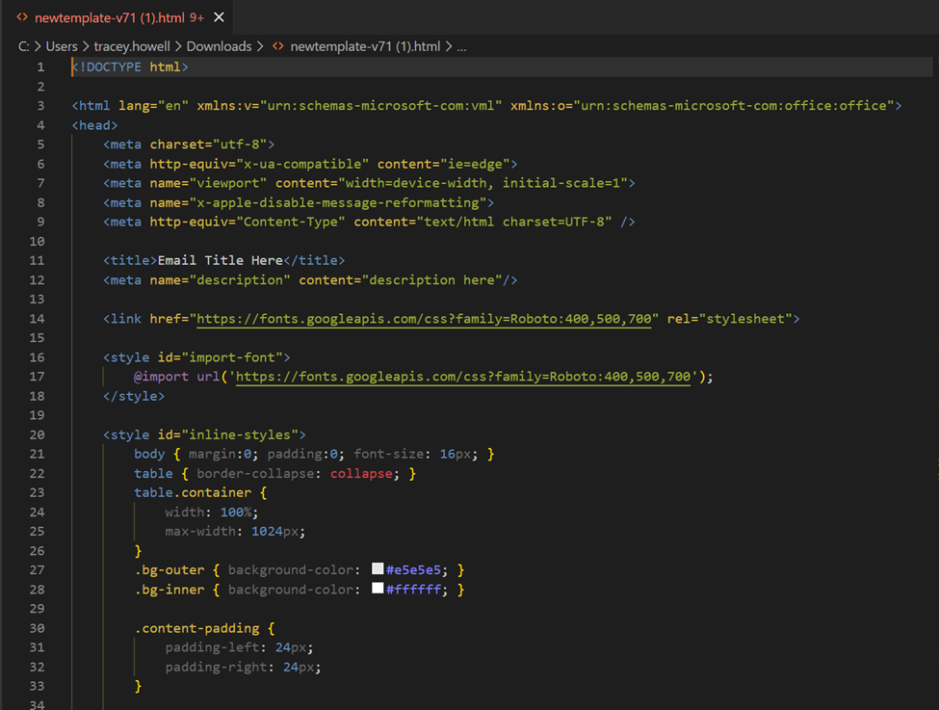This screenshot has height=710, width=939.
Task: Click the HTML file icon in the breadcrumb path
Action: click(278, 46)
